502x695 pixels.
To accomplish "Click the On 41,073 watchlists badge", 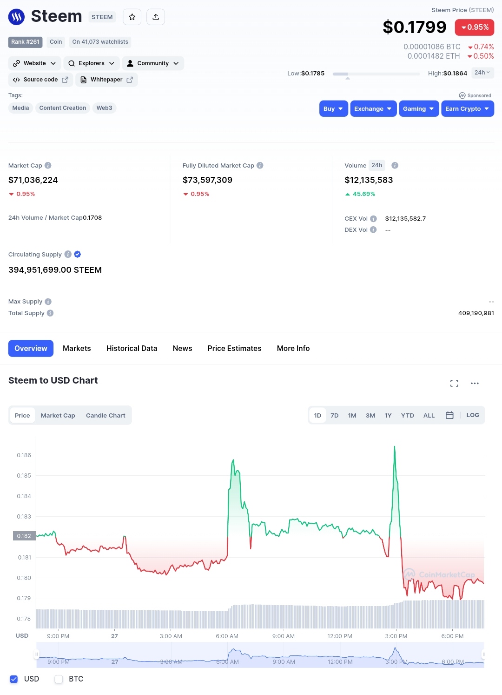I will 100,42.
